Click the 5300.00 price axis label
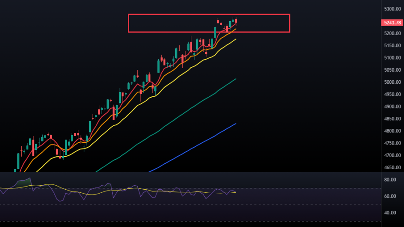The width and height of the screenshot is (404, 227). 392,9
